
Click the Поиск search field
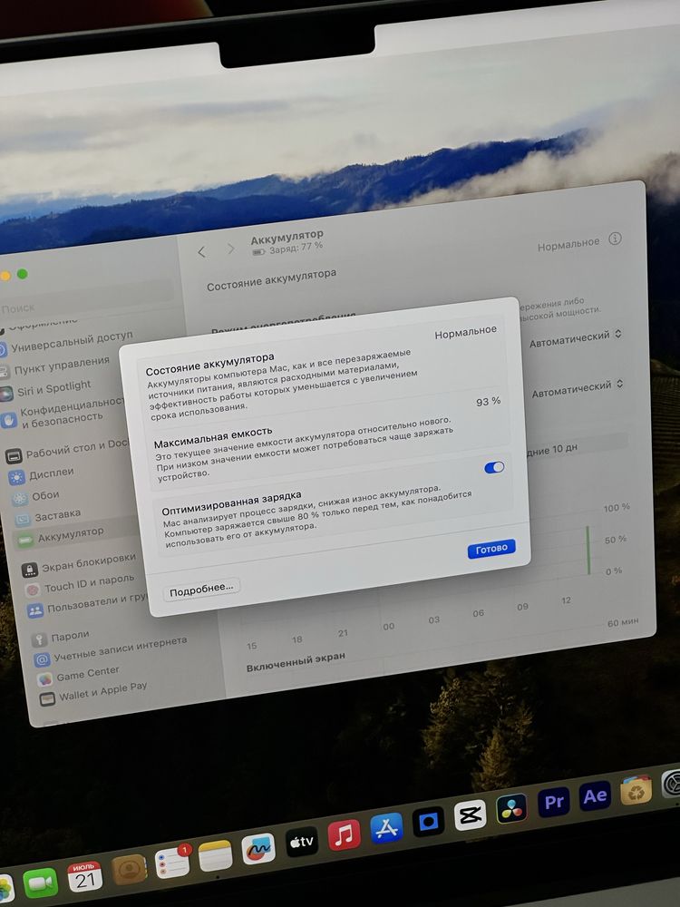[x=87, y=297]
